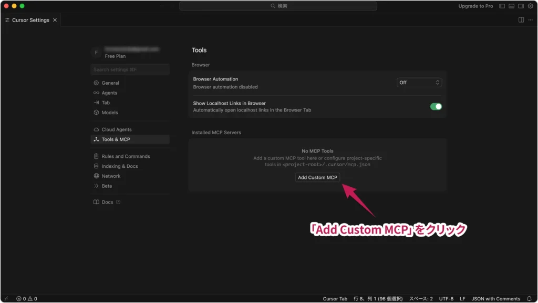Open settings with the top-right gear icon

(x=530, y=6)
